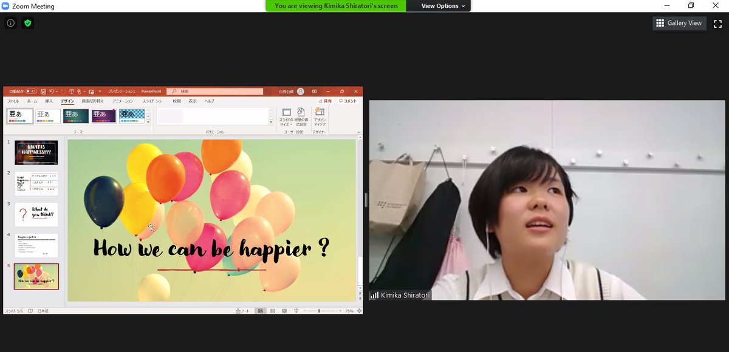Open 画像の書式設定 (format background) settings
The width and height of the screenshot is (729, 352).
(301, 117)
